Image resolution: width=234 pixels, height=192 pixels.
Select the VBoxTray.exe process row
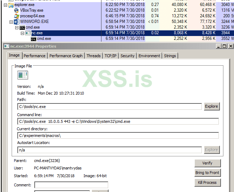tap(118, 10)
